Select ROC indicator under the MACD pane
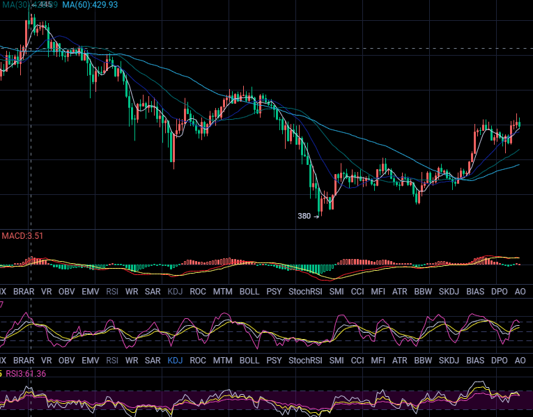Viewport: 533px width, 417px height. (198, 292)
